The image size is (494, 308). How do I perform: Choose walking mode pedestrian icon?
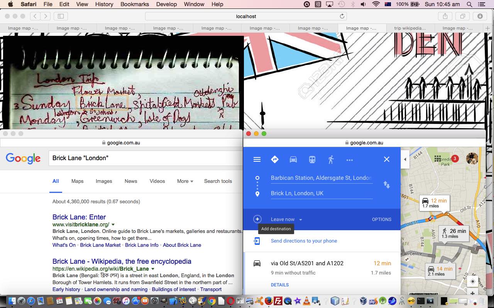point(331,159)
